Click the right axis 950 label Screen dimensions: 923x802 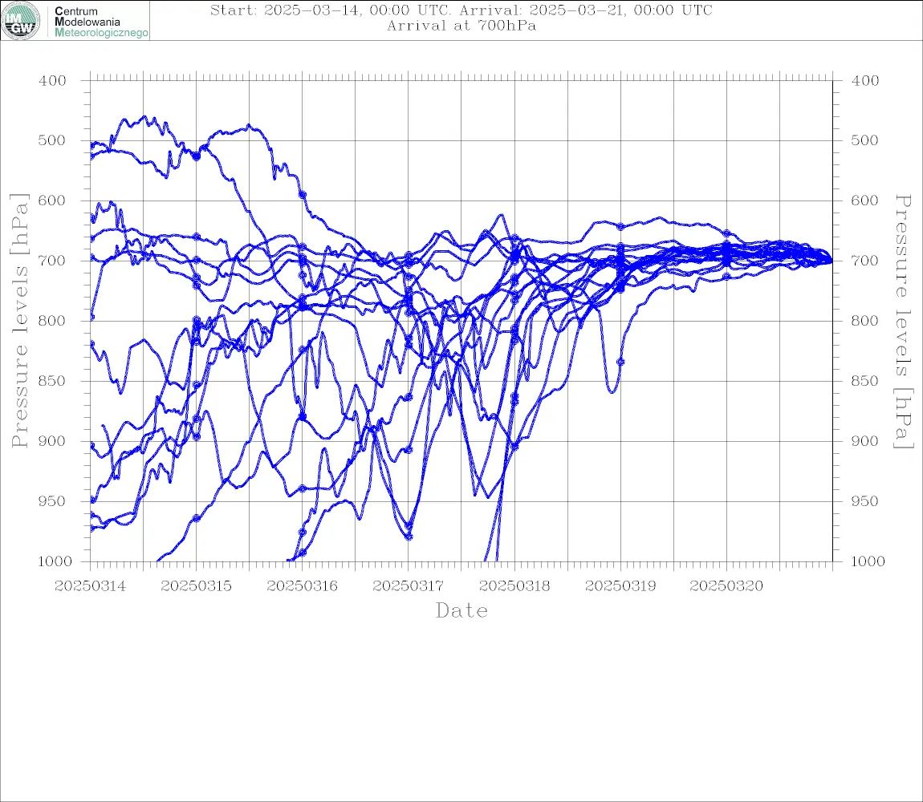[865, 501]
